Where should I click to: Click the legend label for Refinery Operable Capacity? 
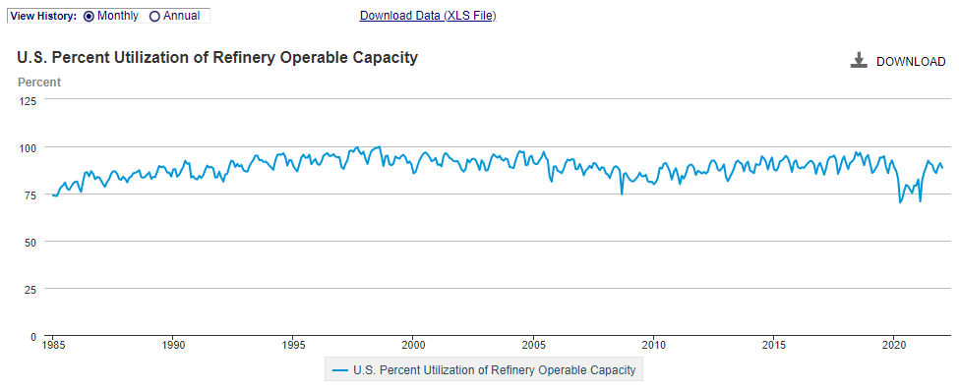pyautogui.click(x=494, y=370)
